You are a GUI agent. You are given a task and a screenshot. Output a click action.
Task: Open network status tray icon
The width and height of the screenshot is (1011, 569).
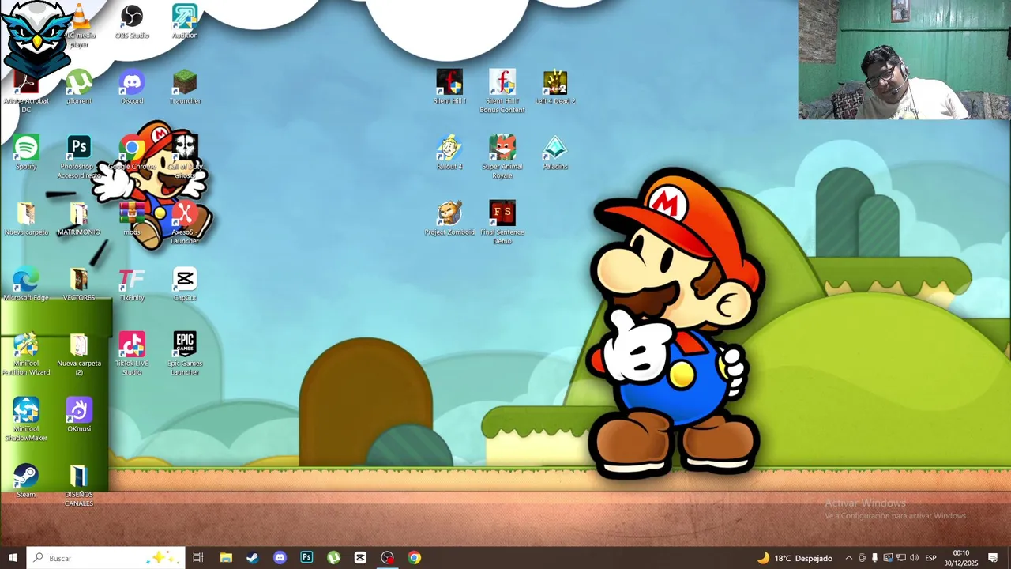901,558
